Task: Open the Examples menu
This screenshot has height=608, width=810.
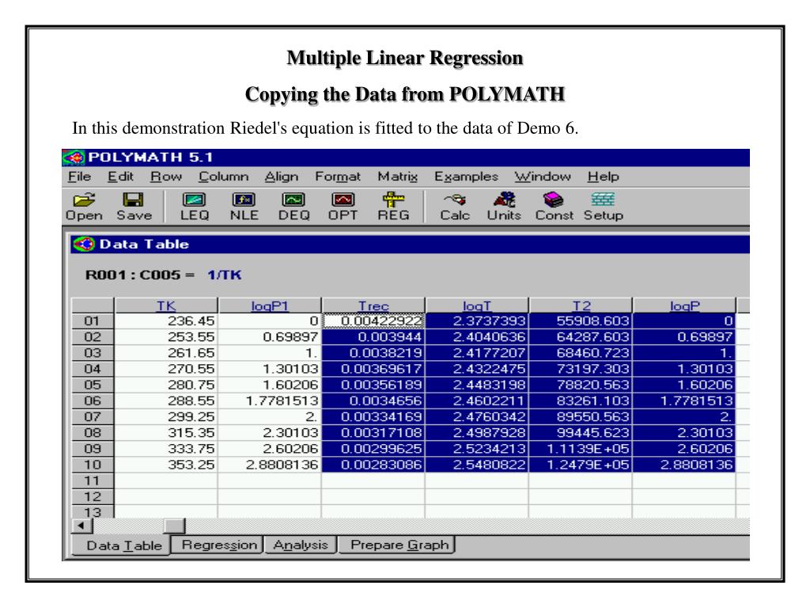Action: pos(466,177)
